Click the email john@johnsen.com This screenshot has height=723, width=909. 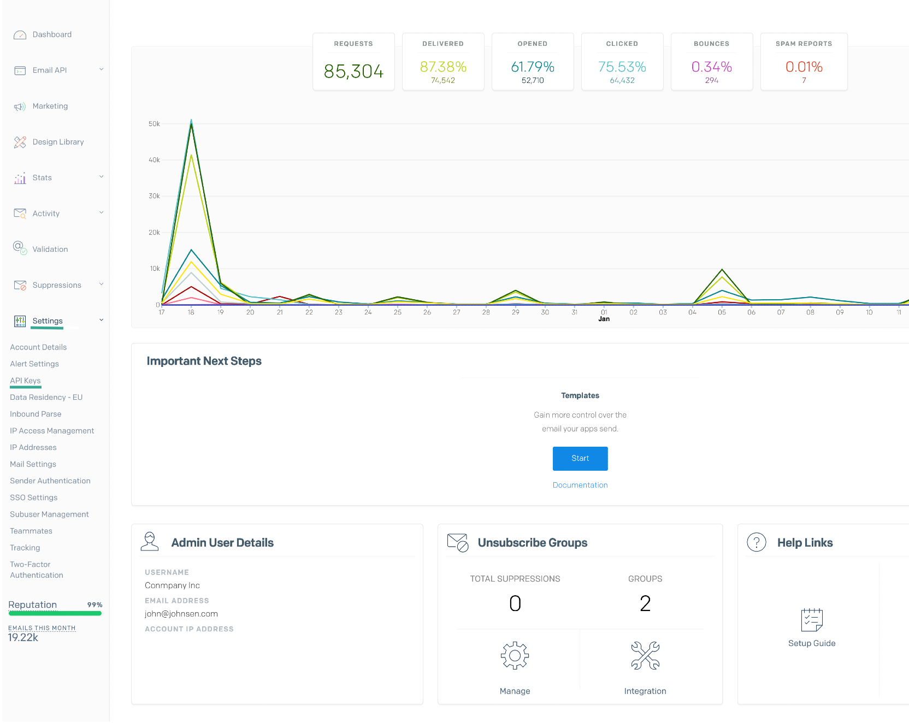coord(181,614)
